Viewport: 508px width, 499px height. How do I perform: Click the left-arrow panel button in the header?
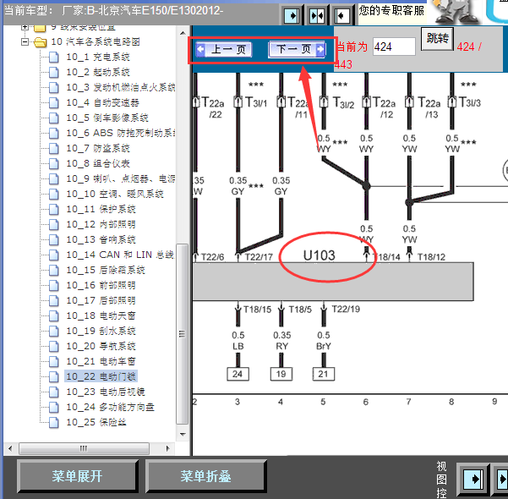(341, 15)
